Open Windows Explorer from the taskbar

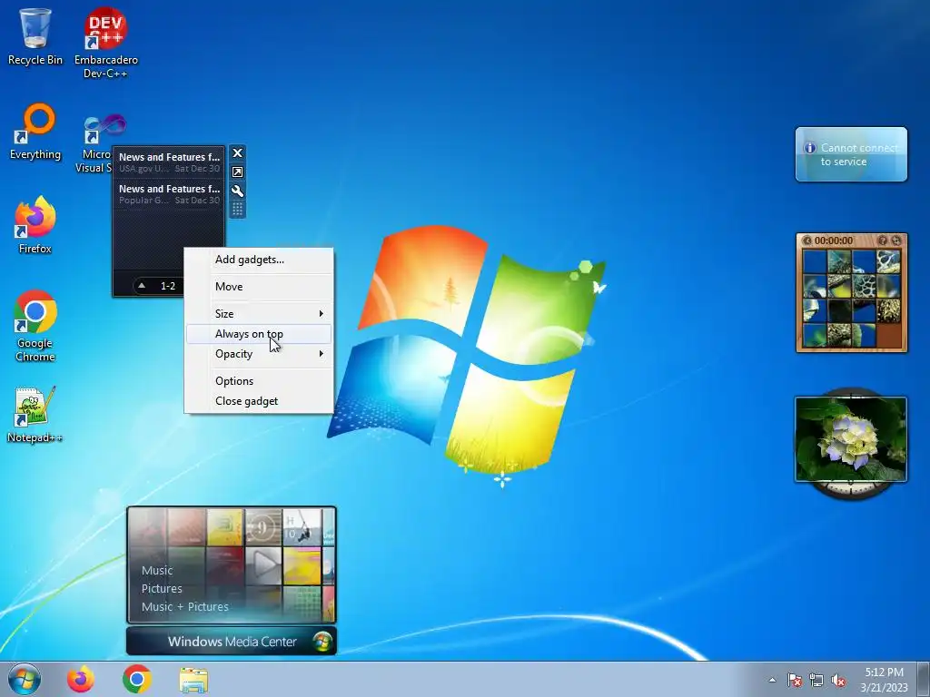pos(193,680)
